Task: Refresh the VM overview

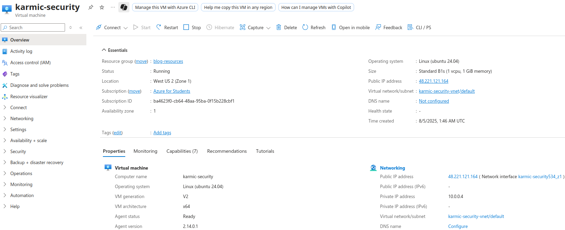Action: [314, 27]
